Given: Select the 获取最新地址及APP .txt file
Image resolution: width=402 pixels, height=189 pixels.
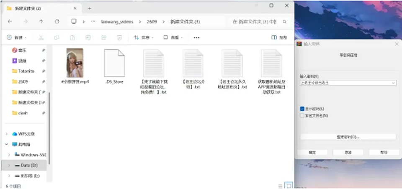Looking at the screenshot, I should point(271,63).
